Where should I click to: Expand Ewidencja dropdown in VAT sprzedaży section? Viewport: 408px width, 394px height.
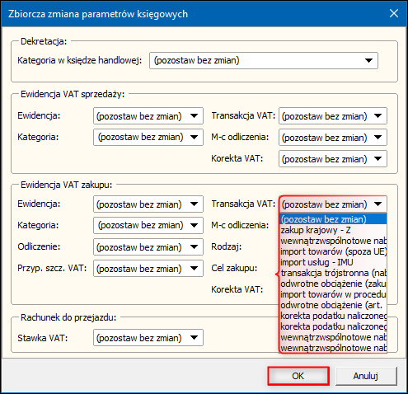coord(148,116)
